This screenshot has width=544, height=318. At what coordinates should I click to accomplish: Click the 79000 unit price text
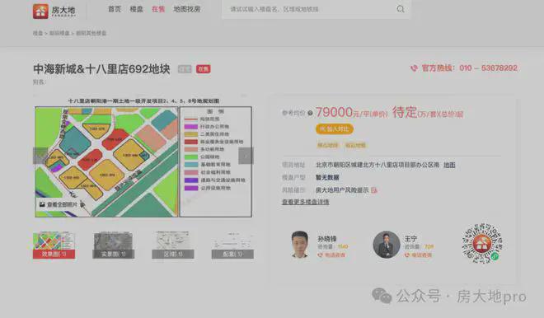[334, 112]
